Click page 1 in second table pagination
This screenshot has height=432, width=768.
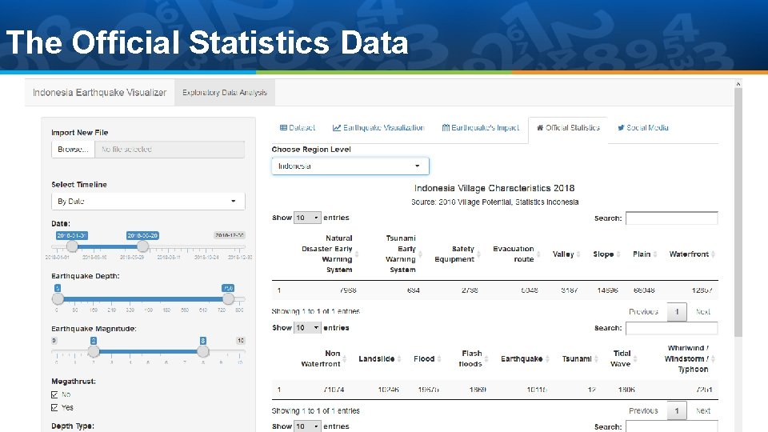677,410
